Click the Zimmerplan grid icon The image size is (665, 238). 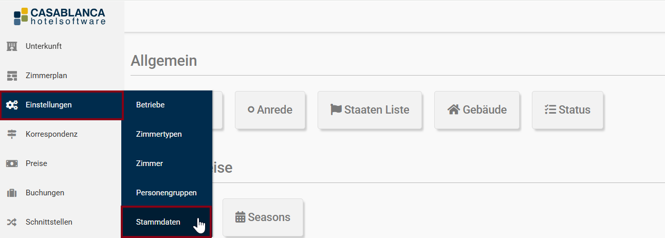coord(12,76)
